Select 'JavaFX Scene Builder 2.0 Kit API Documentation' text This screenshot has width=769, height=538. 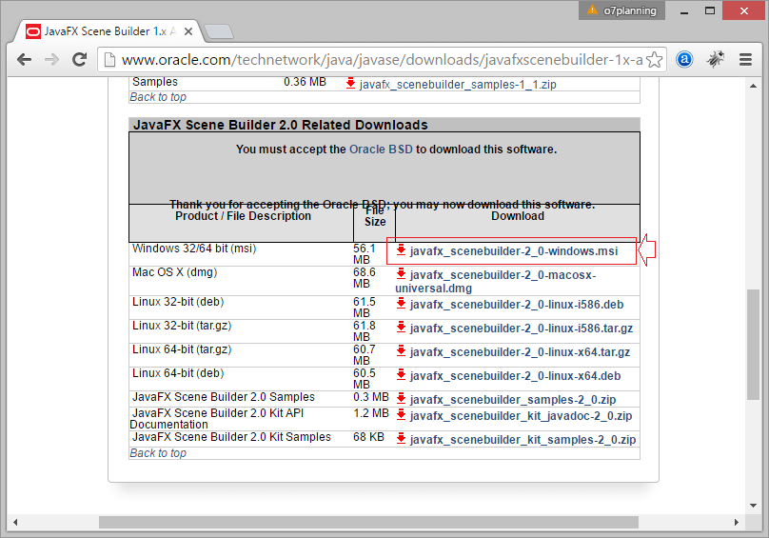pyautogui.click(x=217, y=419)
